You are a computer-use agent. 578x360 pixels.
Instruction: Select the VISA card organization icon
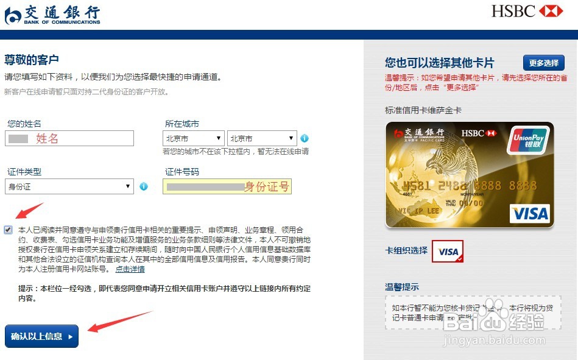click(448, 251)
